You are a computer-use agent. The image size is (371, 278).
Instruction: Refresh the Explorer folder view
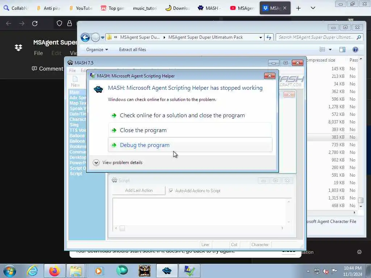(269, 37)
